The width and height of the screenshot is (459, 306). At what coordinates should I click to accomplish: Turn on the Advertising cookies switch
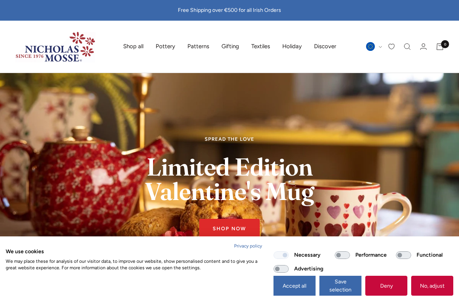(x=281, y=269)
